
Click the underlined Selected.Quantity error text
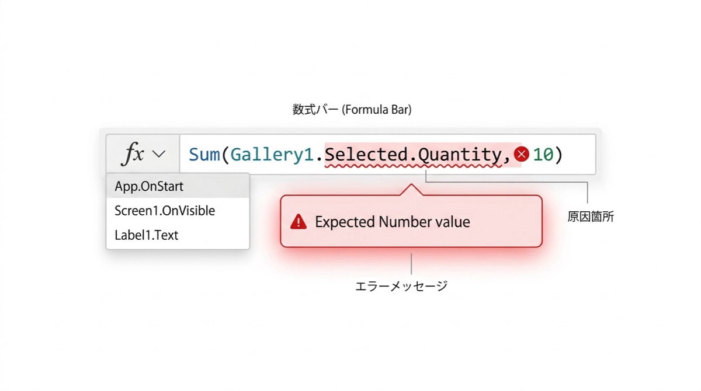(413, 155)
